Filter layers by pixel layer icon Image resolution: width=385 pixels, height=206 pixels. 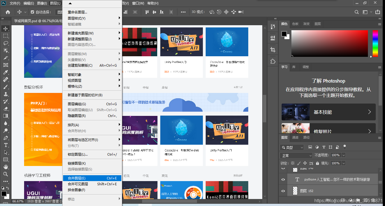click(310, 147)
